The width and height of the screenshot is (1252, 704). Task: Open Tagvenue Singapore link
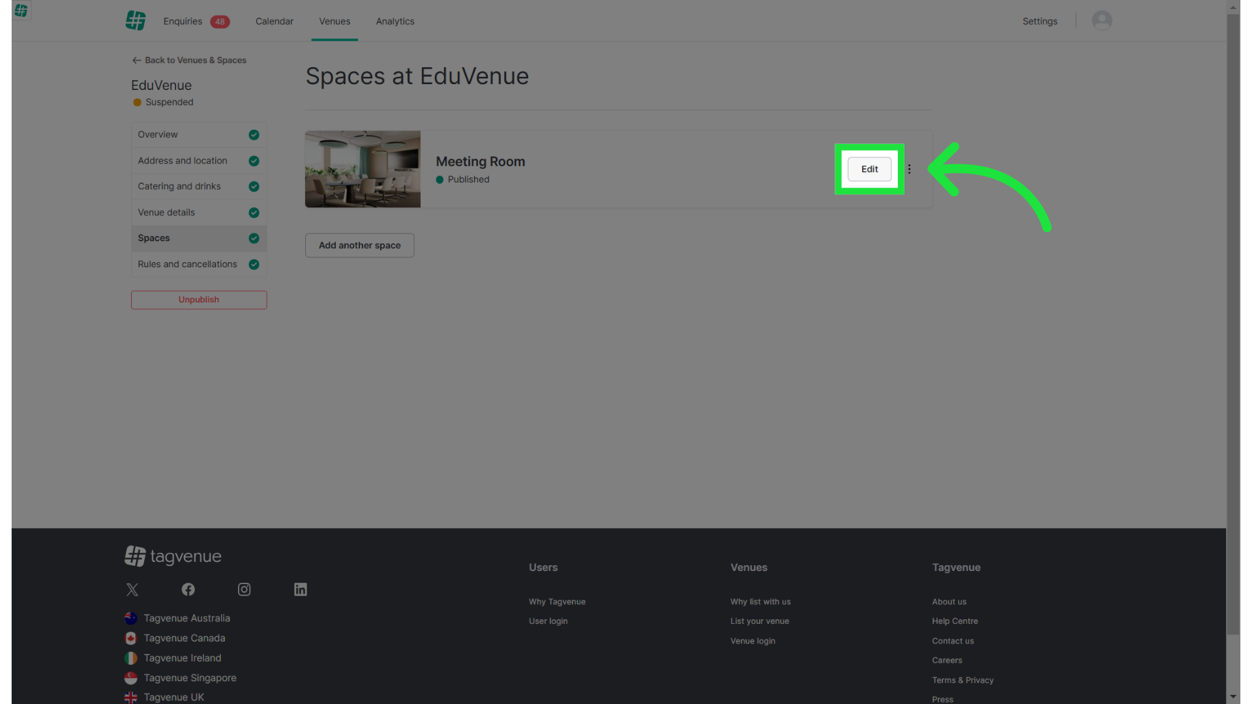click(190, 678)
